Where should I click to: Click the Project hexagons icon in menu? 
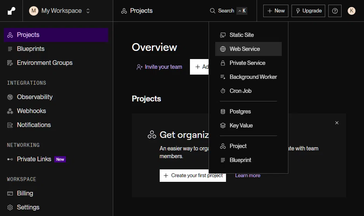point(223,146)
